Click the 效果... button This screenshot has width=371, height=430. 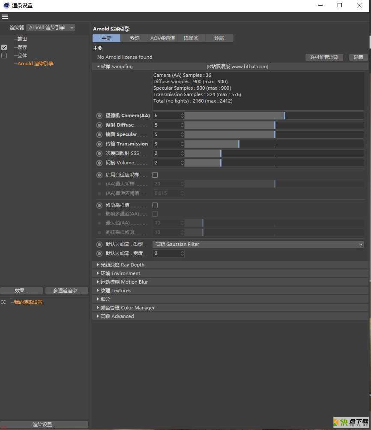coord(21,291)
